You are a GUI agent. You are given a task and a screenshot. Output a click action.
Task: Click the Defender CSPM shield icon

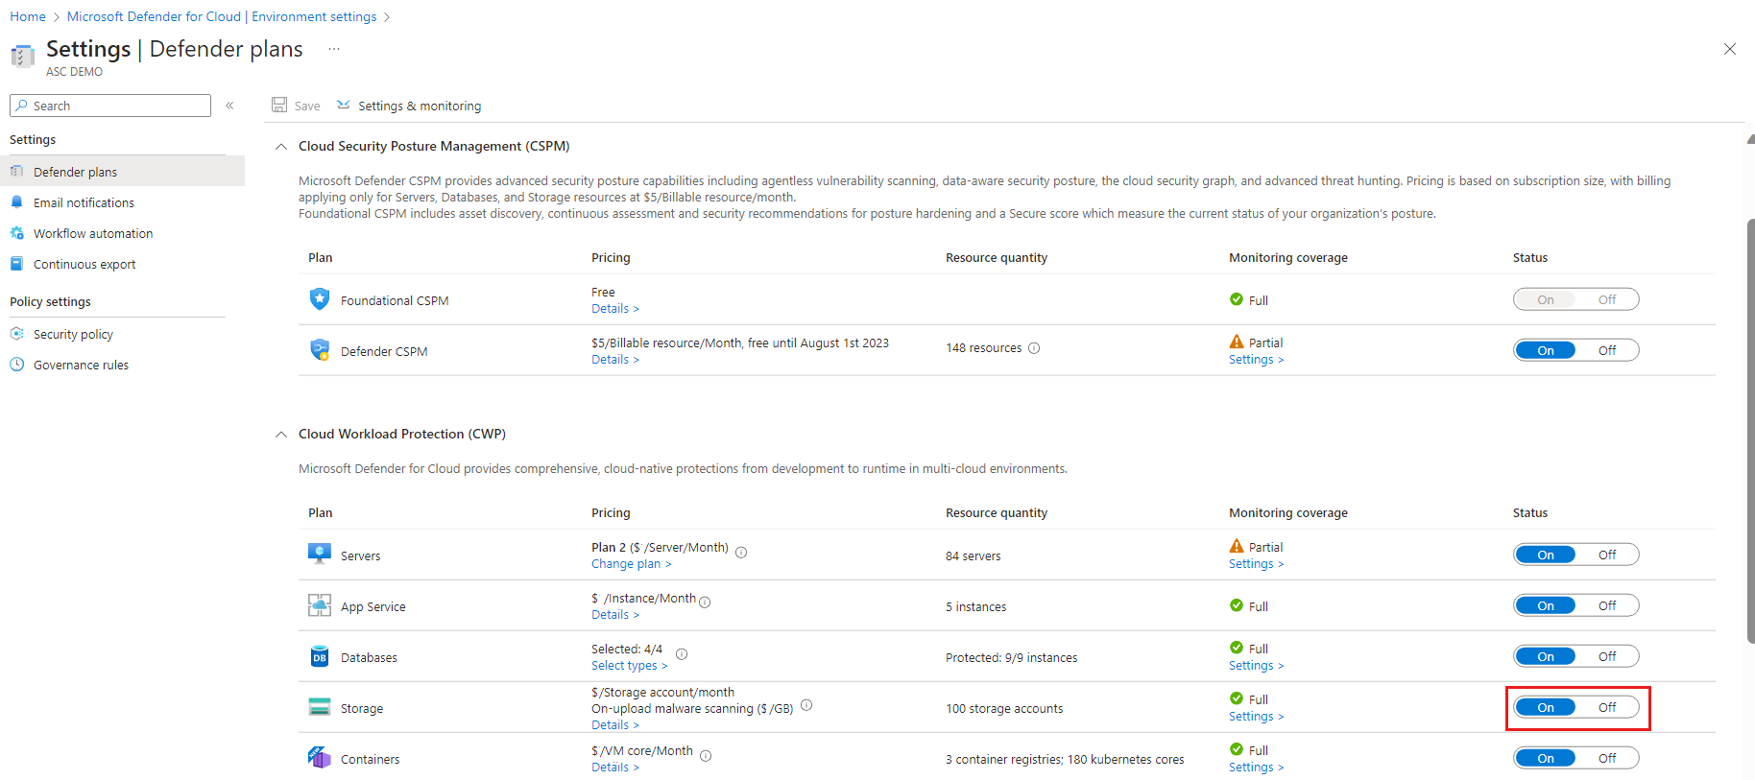[320, 350]
